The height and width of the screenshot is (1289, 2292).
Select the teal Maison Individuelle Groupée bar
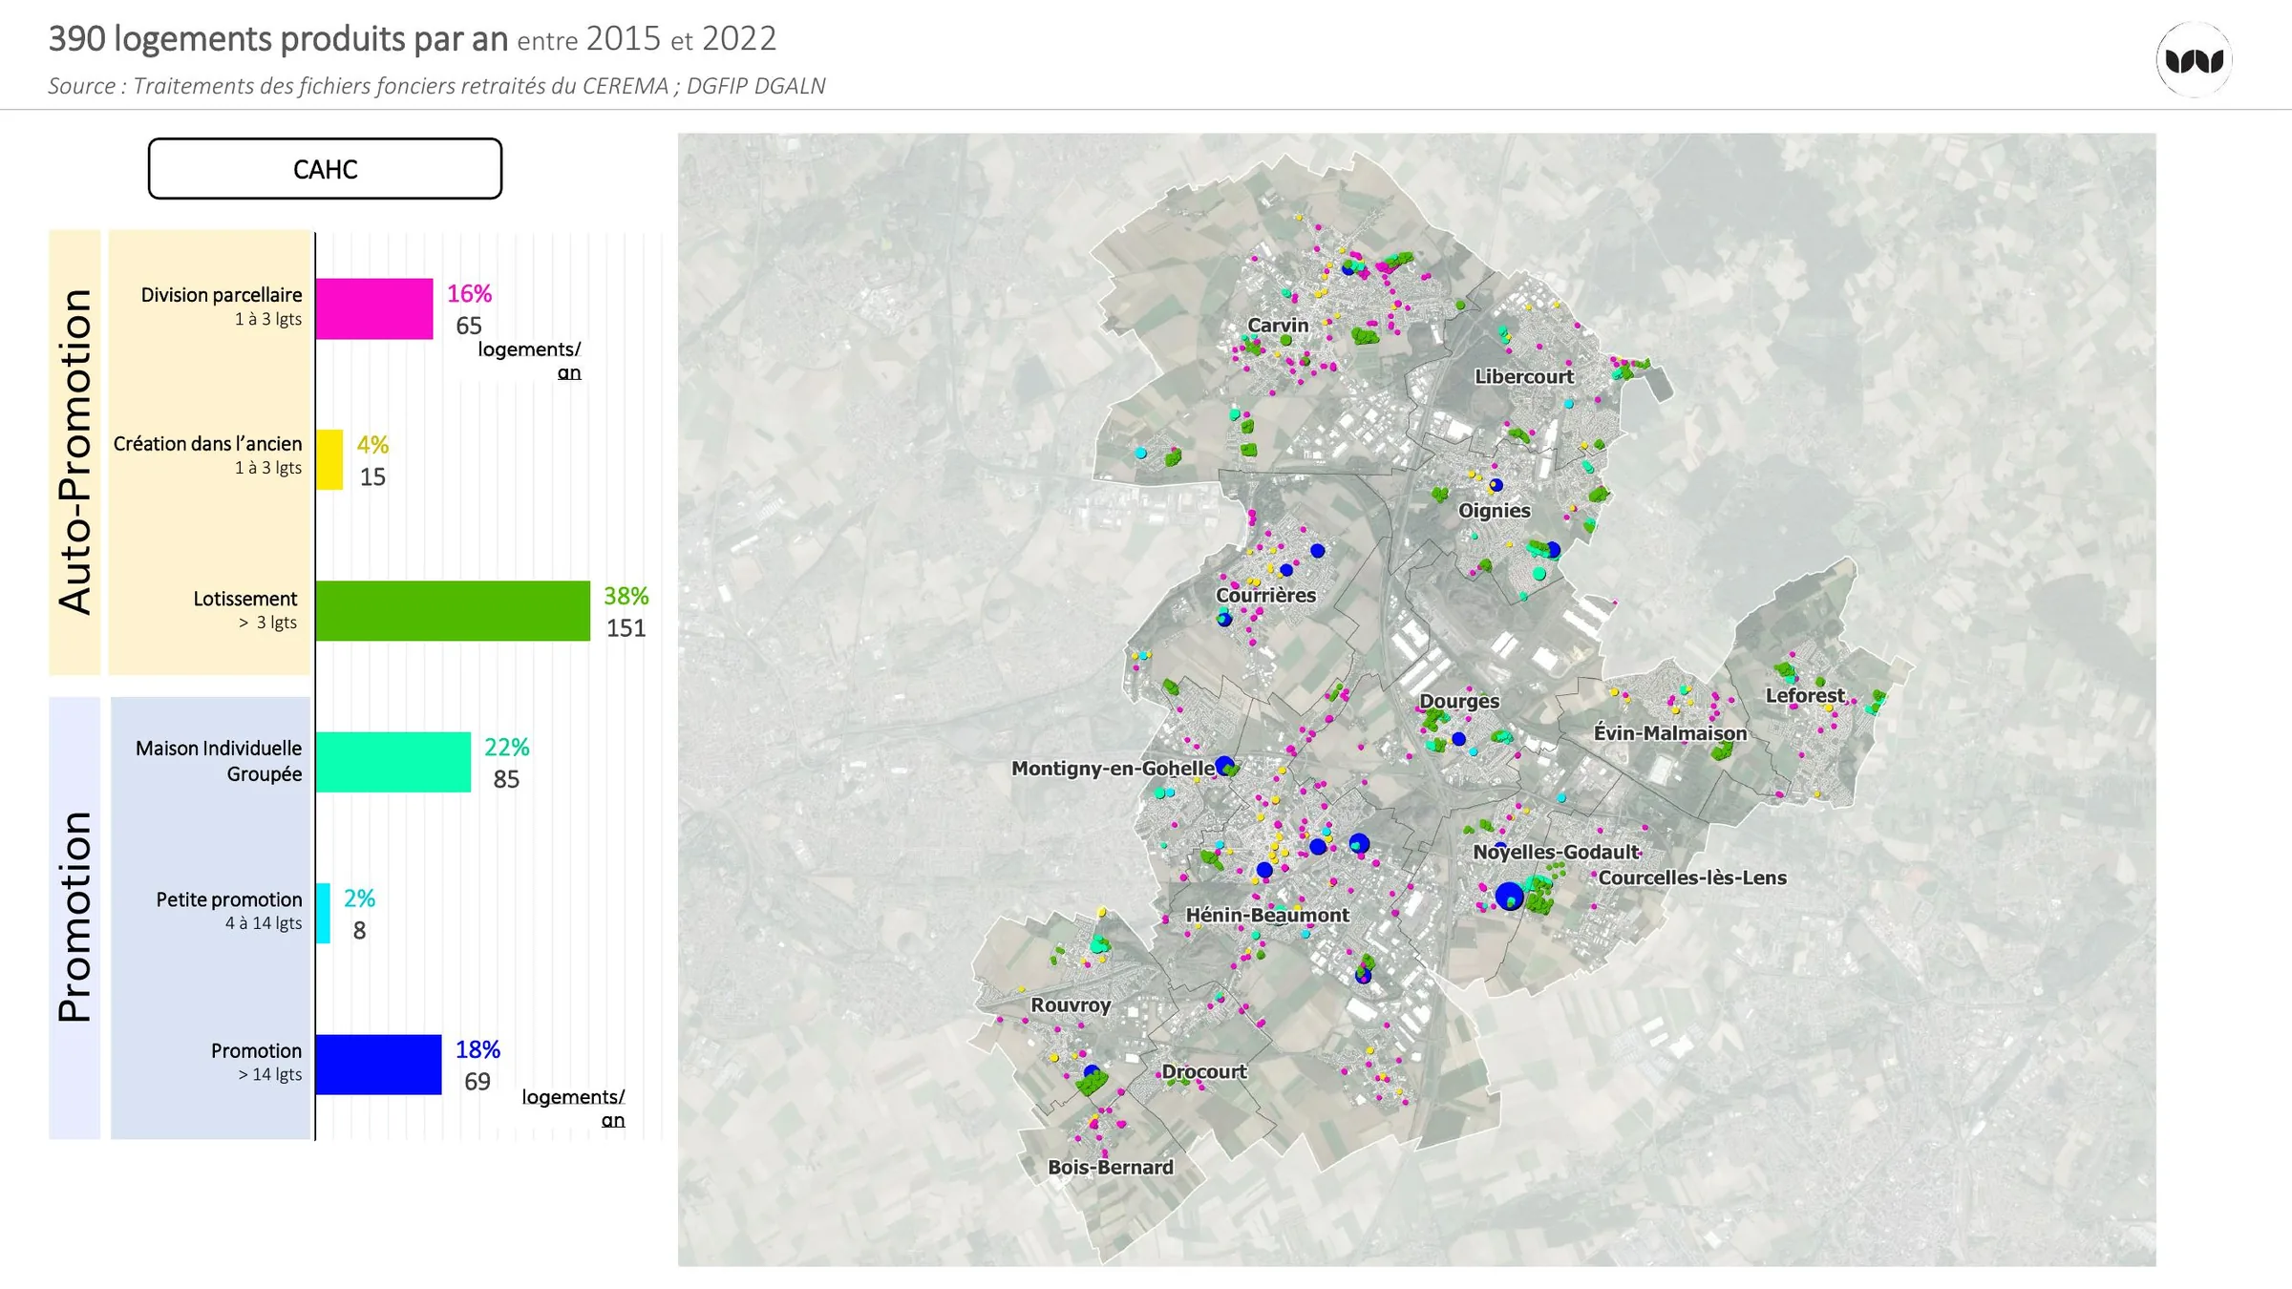(393, 762)
